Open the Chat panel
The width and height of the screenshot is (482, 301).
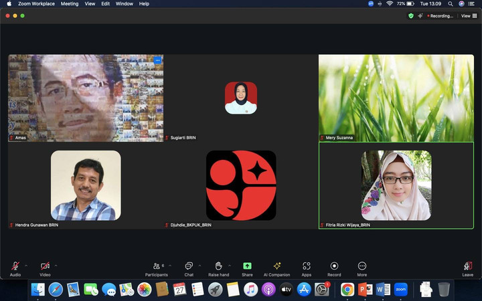pos(189,267)
